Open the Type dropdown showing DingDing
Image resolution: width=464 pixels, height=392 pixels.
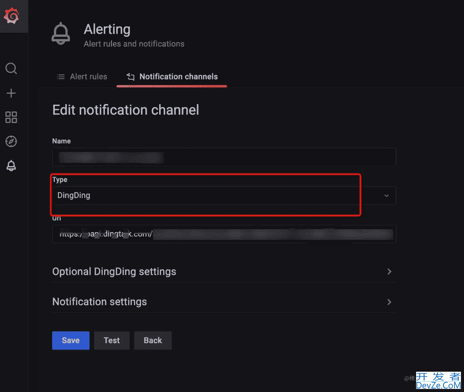coord(224,196)
